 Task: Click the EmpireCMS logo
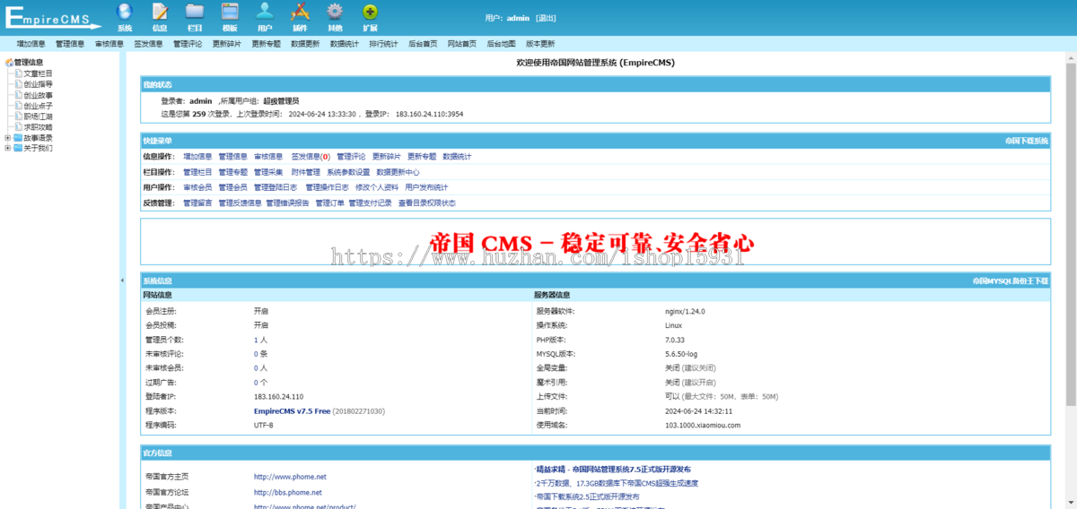(52, 18)
